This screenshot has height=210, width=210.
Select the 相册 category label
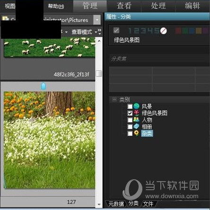(x=147, y=127)
